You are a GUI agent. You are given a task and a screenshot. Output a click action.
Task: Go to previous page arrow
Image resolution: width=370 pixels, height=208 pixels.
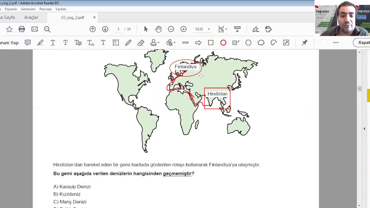coord(92,29)
